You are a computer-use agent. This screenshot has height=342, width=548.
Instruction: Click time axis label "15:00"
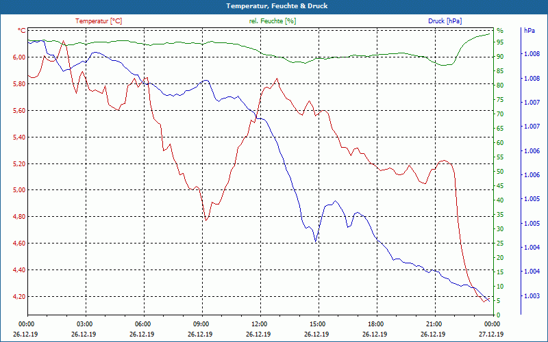coord(317,324)
